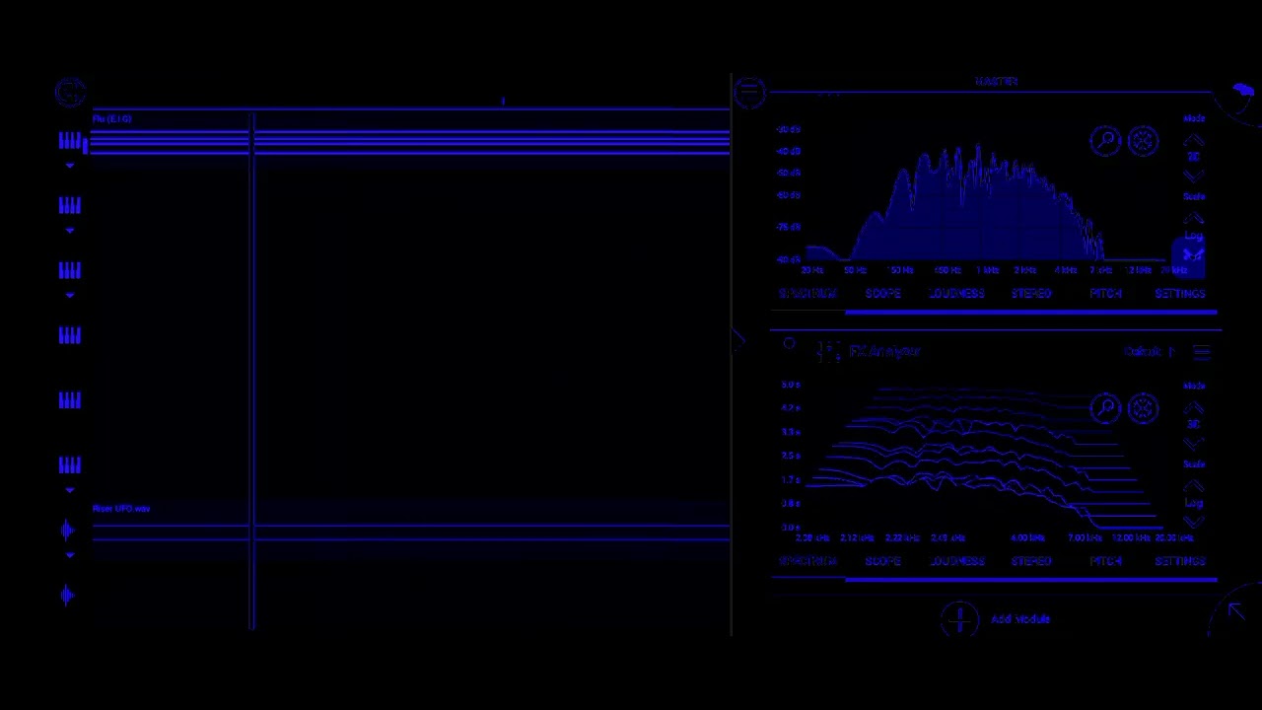Click the round reset icon in FX Analyzer

click(1143, 408)
